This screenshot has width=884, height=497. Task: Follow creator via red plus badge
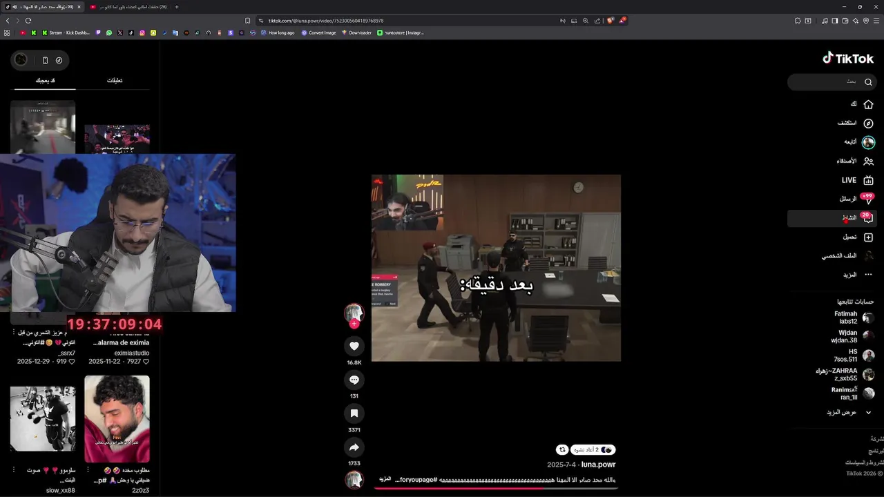tap(354, 324)
